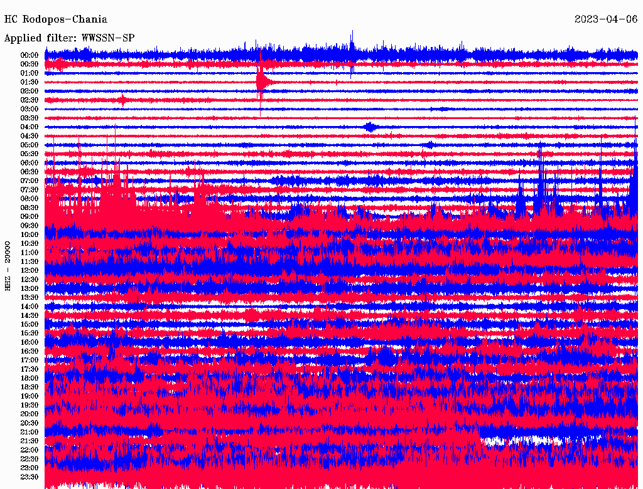This screenshot has width=643, height=489.
Task: Click the '18:00' time label
Action: (x=30, y=379)
